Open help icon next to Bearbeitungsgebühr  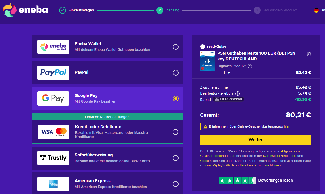[x=237, y=93]
